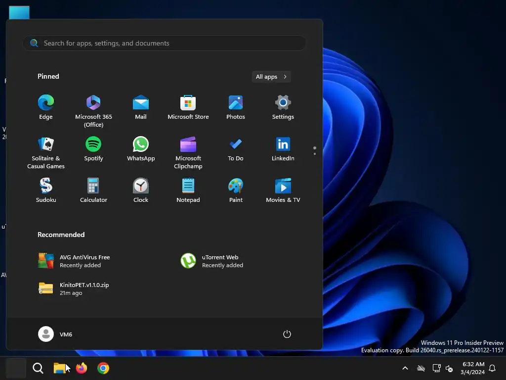Launch the LinkedIn app
Screen dimensions: 506x380
(x=283, y=149)
